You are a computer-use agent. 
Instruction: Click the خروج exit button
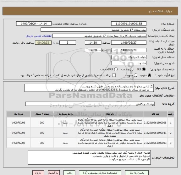[x=38, y=173]
